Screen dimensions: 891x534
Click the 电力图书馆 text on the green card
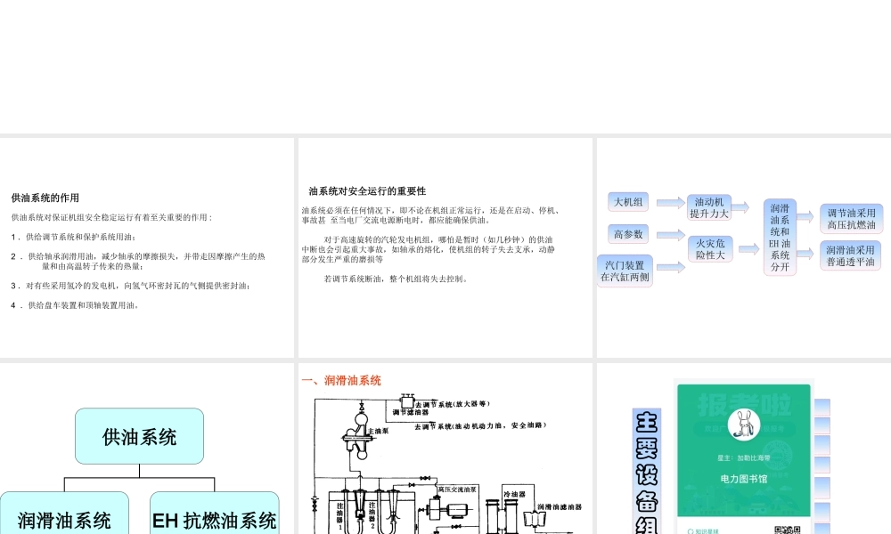point(745,479)
